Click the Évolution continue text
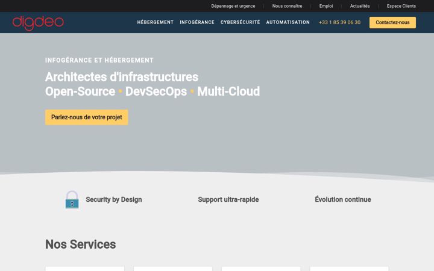The width and height of the screenshot is (434, 271). coord(343,199)
